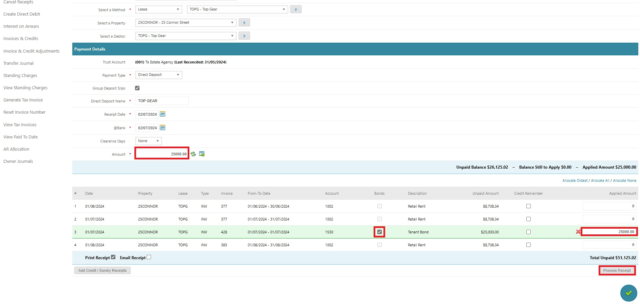Viewport: 640px width, 306px height.
Task: Click Add Credit / Sundry Receipts button
Action: coord(102,270)
